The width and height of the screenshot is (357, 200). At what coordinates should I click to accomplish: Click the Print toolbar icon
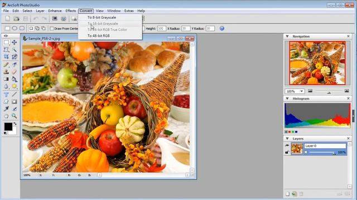[64, 18]
